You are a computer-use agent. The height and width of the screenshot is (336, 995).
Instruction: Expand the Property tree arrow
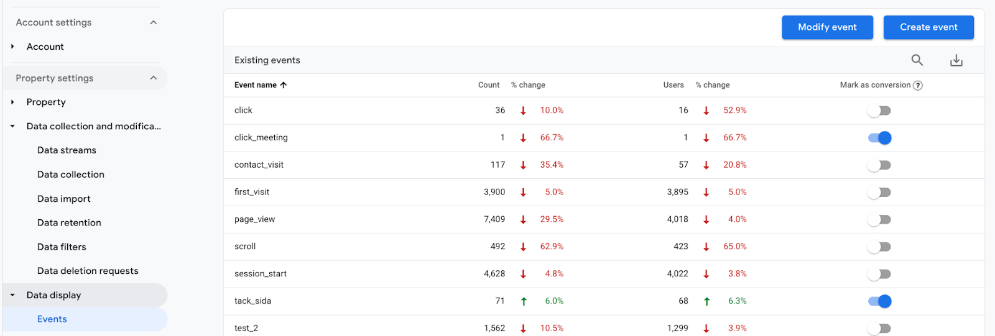[x=12, y=102]
